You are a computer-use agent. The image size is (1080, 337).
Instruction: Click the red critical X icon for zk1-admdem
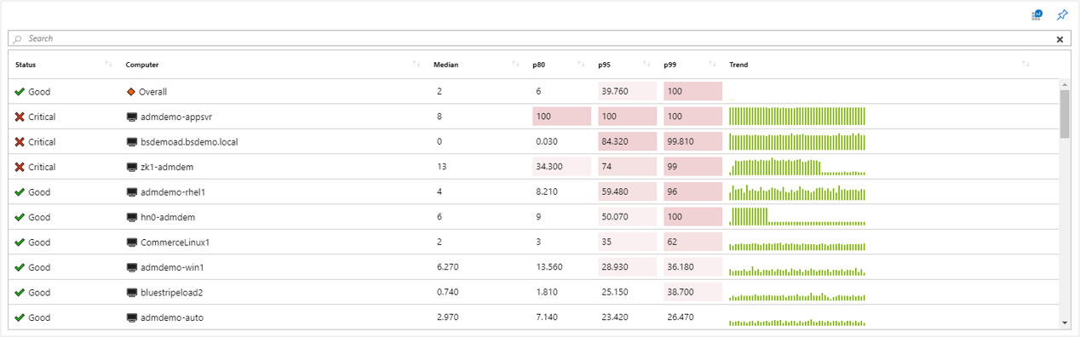pos(20,167)
